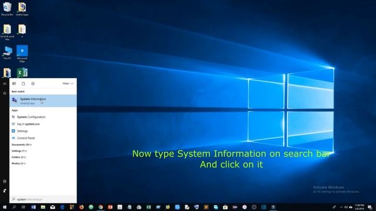
Task: Expand Documents (10+) results group
Action: 22,145
